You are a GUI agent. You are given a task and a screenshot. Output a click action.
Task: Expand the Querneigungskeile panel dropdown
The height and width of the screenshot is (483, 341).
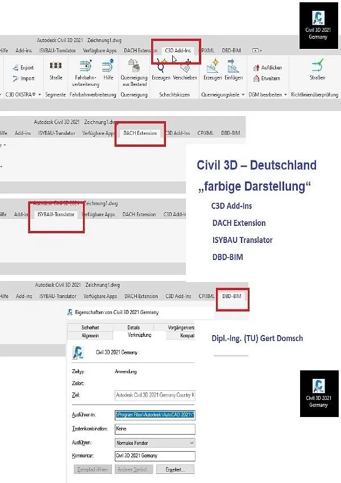243,94
